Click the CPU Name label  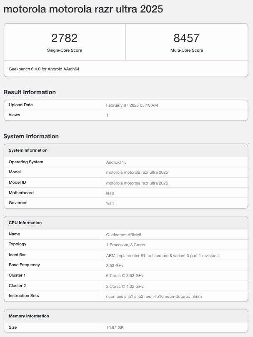pos(14,234)
